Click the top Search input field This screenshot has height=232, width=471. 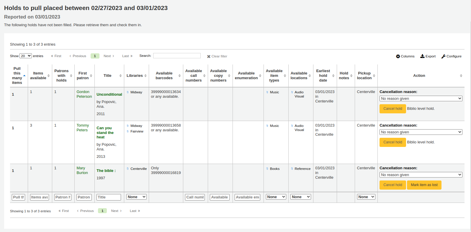(177, 56)
